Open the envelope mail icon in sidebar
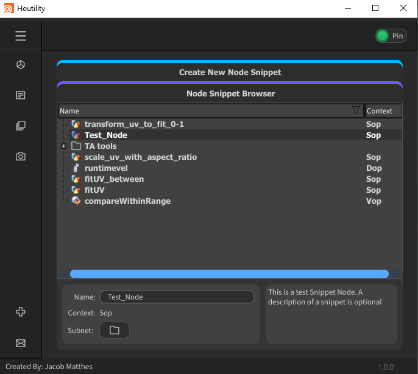 (21, 343)
